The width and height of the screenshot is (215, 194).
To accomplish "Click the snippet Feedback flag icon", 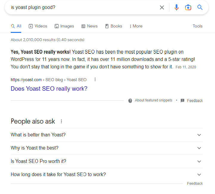I will 182,101.
